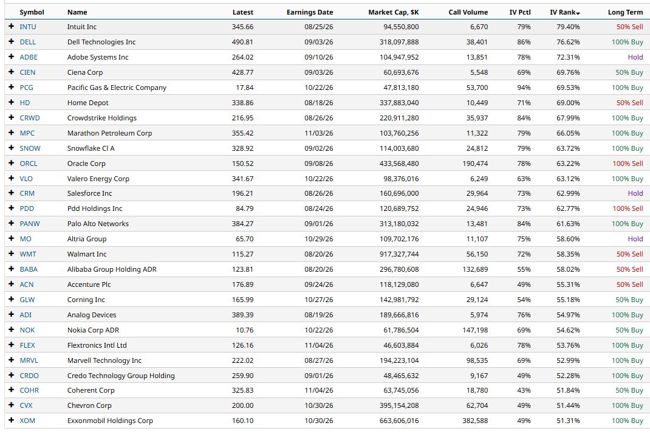Open the SNOW symbol link

point(30,148)
